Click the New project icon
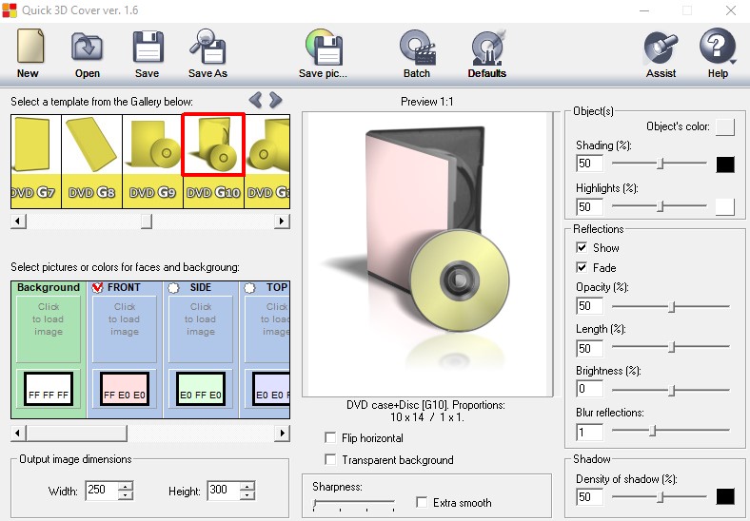750x521 pixels. click(x=29, y=48)
